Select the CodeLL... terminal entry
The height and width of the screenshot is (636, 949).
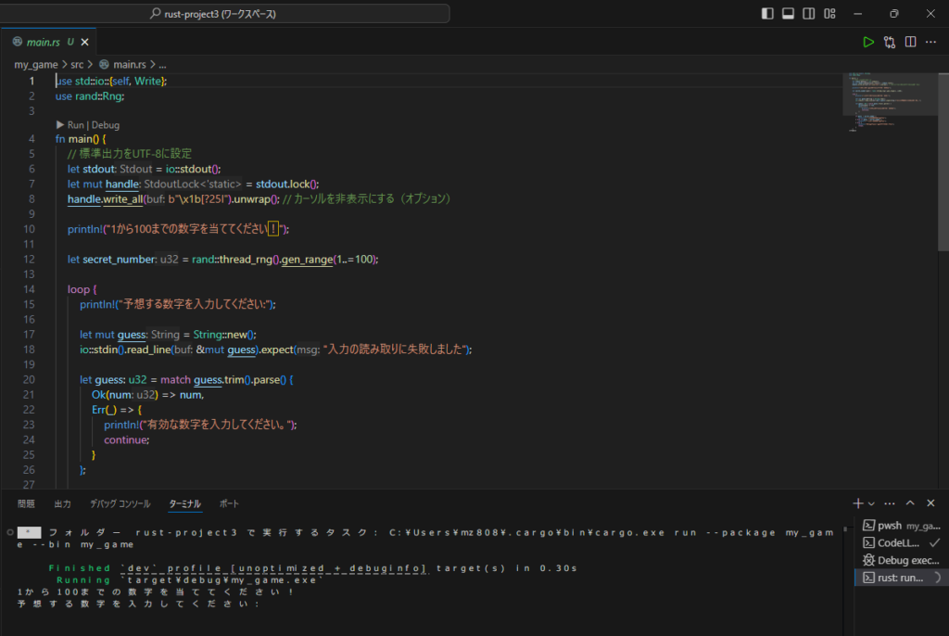point(901,542)
